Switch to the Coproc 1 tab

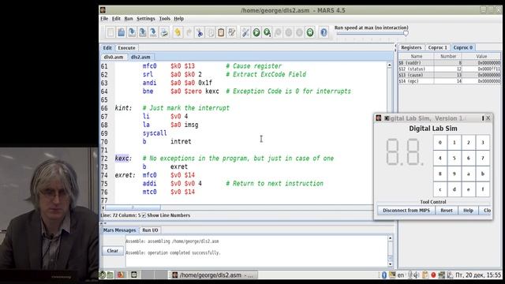(437, 47)
